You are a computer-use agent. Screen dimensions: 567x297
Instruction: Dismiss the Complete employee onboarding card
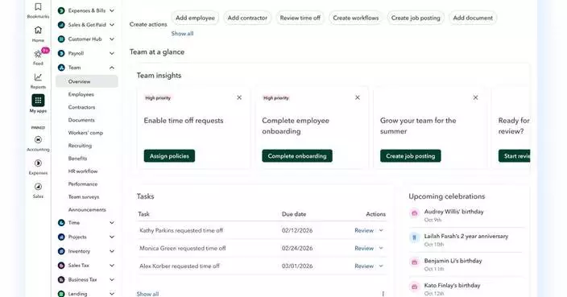(358, 97)
